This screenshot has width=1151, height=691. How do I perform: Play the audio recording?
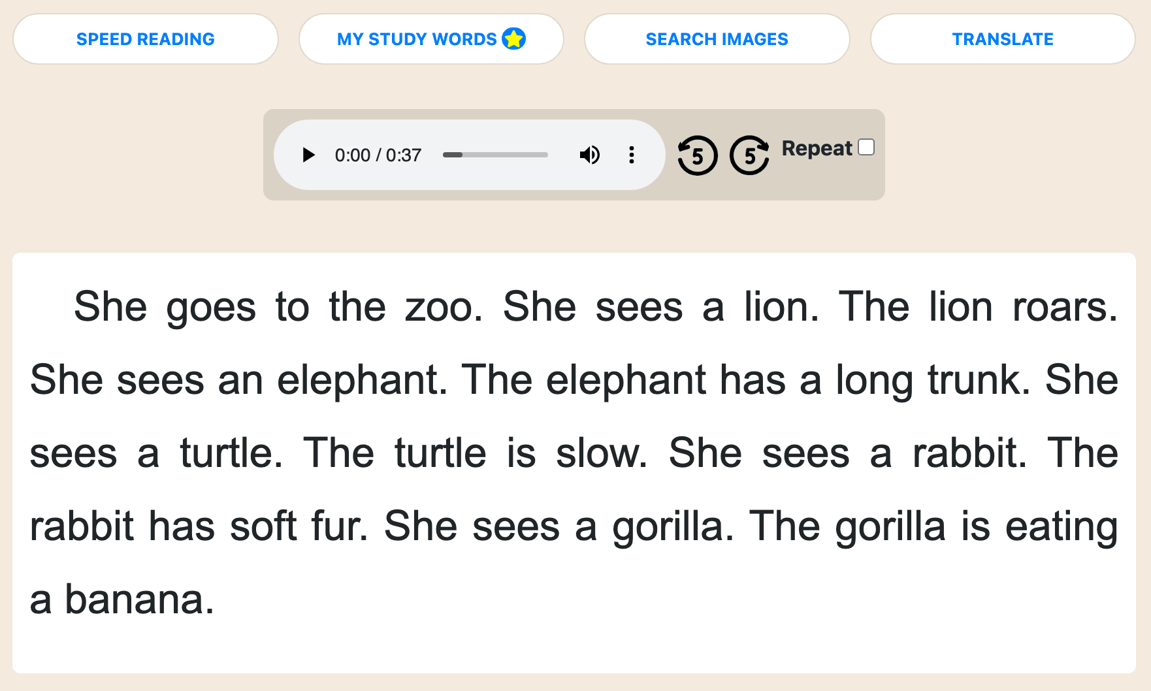click(308, 155)
